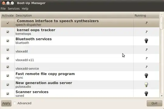Click the question mark status for kerneloops
The image size is (164, 109).
pyautogui.click(x=146, y=32)
